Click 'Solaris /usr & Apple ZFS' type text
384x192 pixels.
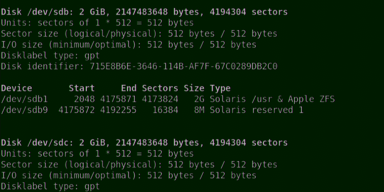(272, 99)
